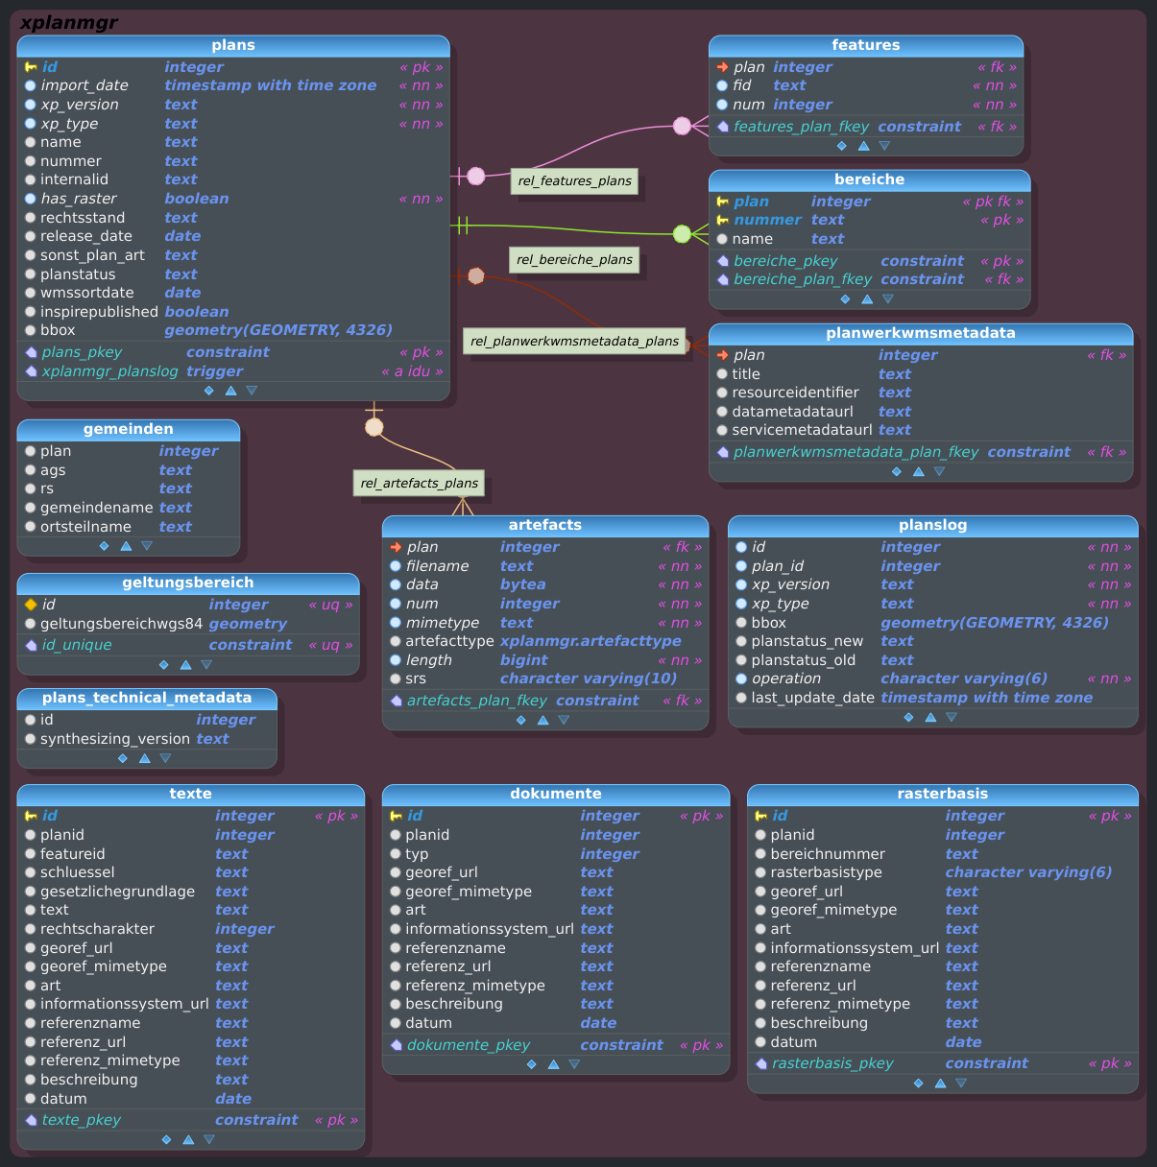Click the pink connector node near the features table
1157x1167 pixels.
pos(682,126)
